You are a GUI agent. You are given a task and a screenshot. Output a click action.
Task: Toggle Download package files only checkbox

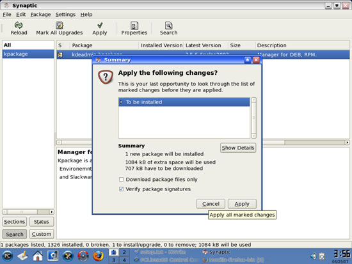point(121,180)
